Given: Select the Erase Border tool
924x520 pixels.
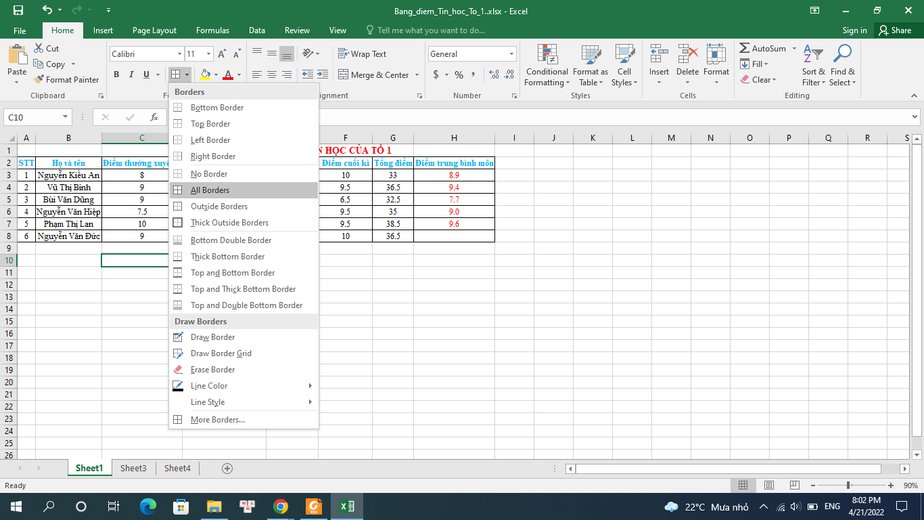Looking at the screenshot, I should (212, 370).
